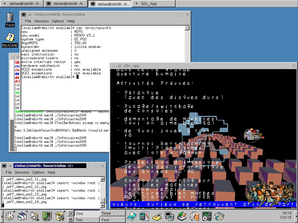Open the window menu icon of the cpuinfo Konsole

coord(24,15)
